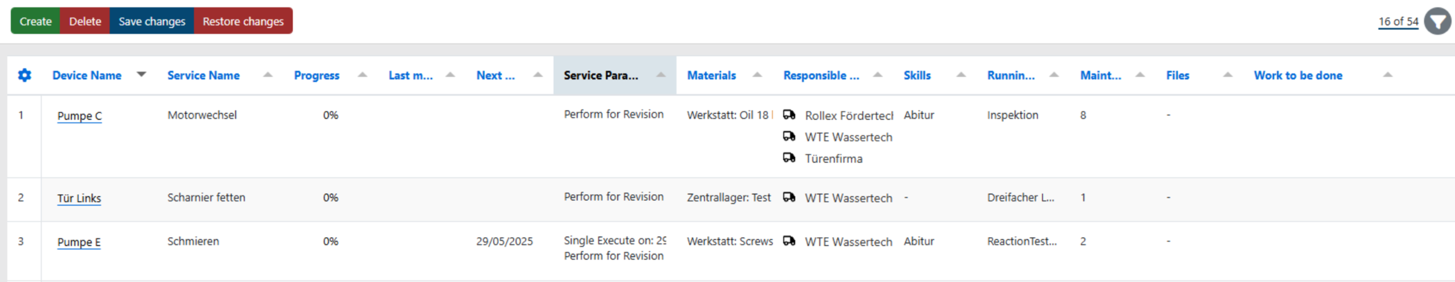Select the Service Para... column header
This screenshot has width=1455, height=282.
point(601,75)
